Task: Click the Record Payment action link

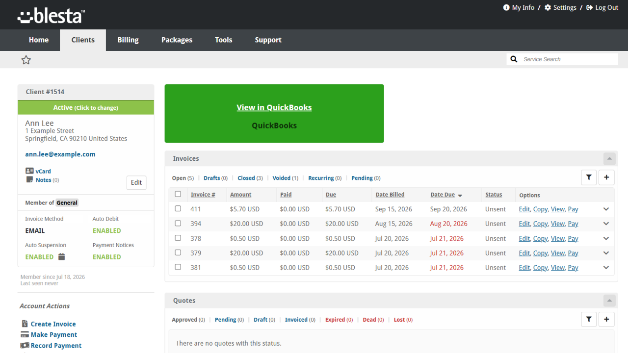Action: pyautogui.click(x=56, y=346)
